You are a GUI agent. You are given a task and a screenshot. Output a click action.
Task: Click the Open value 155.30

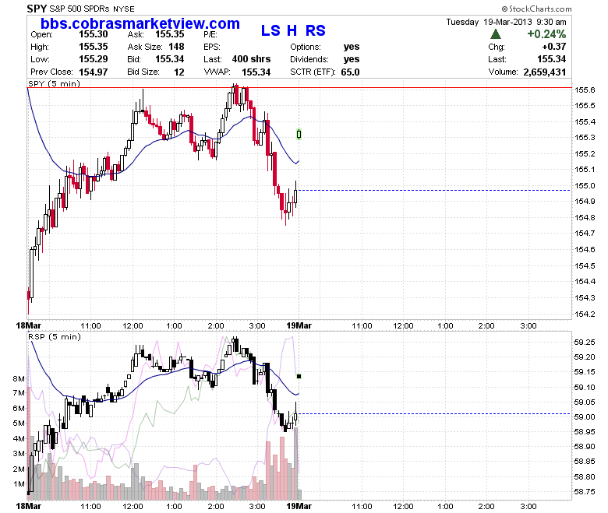(x=93, y=34)
